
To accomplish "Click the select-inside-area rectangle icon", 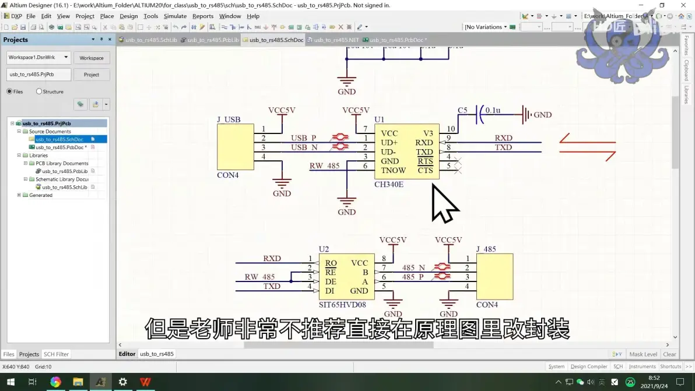I will pos(141,27).
